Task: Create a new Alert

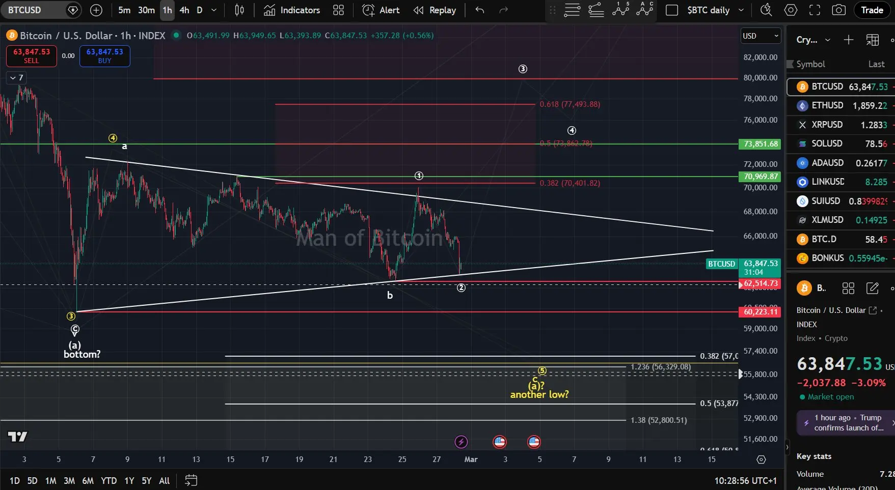Action: pos(381,10)
